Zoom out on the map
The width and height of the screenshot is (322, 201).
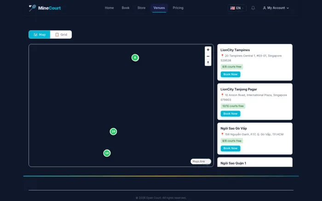tap(208, 56)
